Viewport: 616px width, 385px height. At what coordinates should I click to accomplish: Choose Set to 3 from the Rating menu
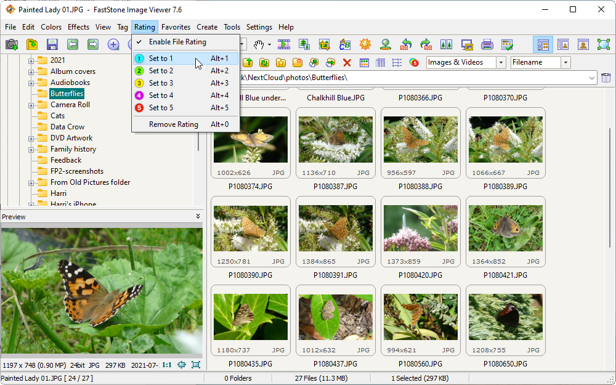161,83
